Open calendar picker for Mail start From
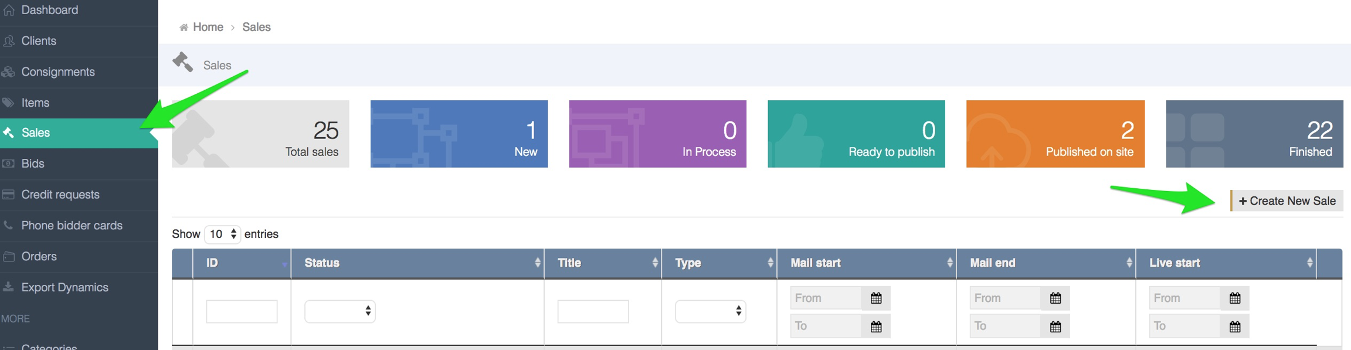The height and width of the screenshot is (350, 1351). [875, 298]
